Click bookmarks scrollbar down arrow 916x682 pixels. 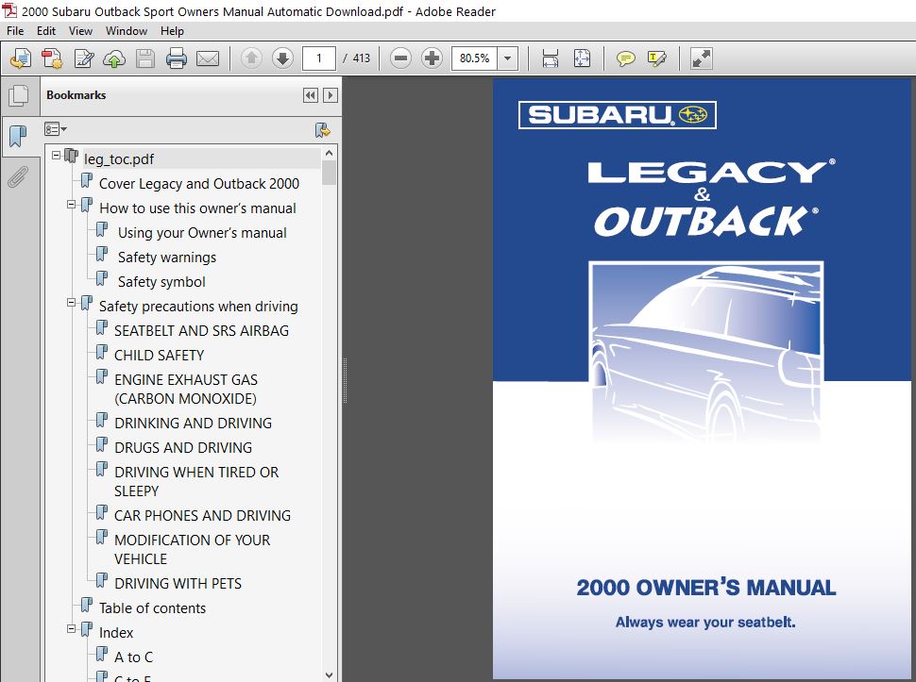(329, 675)
